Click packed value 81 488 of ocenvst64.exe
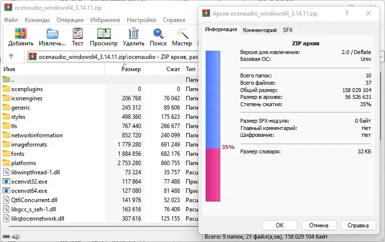The height and width of the screenshot is (242, 385). [172, 190]
